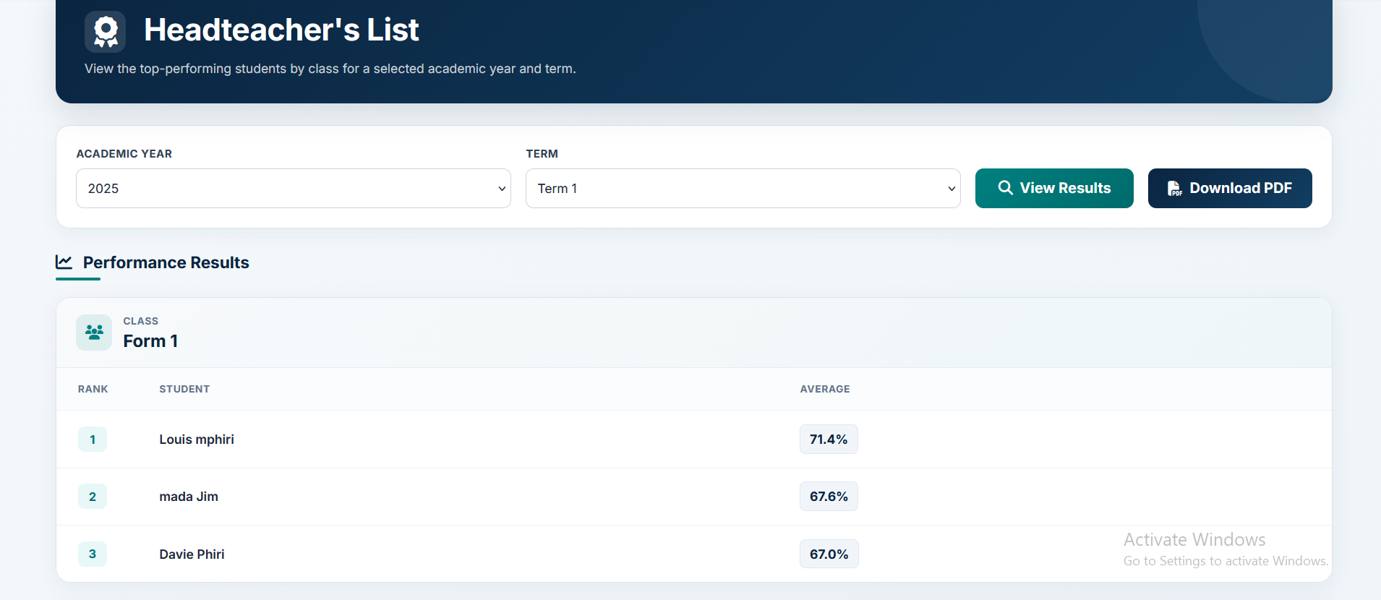The image size is (1381, 600).
Task: Click the PDF file icon in Download PDF
Action: pos(1175,189)
